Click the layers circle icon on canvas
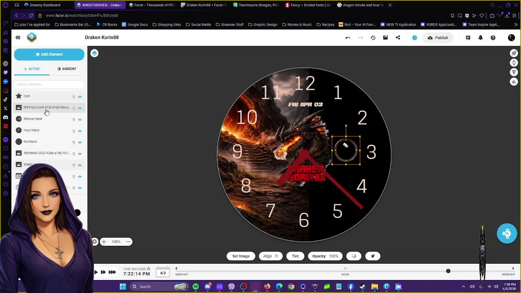 pyautogui.click(x=94, y=53)
